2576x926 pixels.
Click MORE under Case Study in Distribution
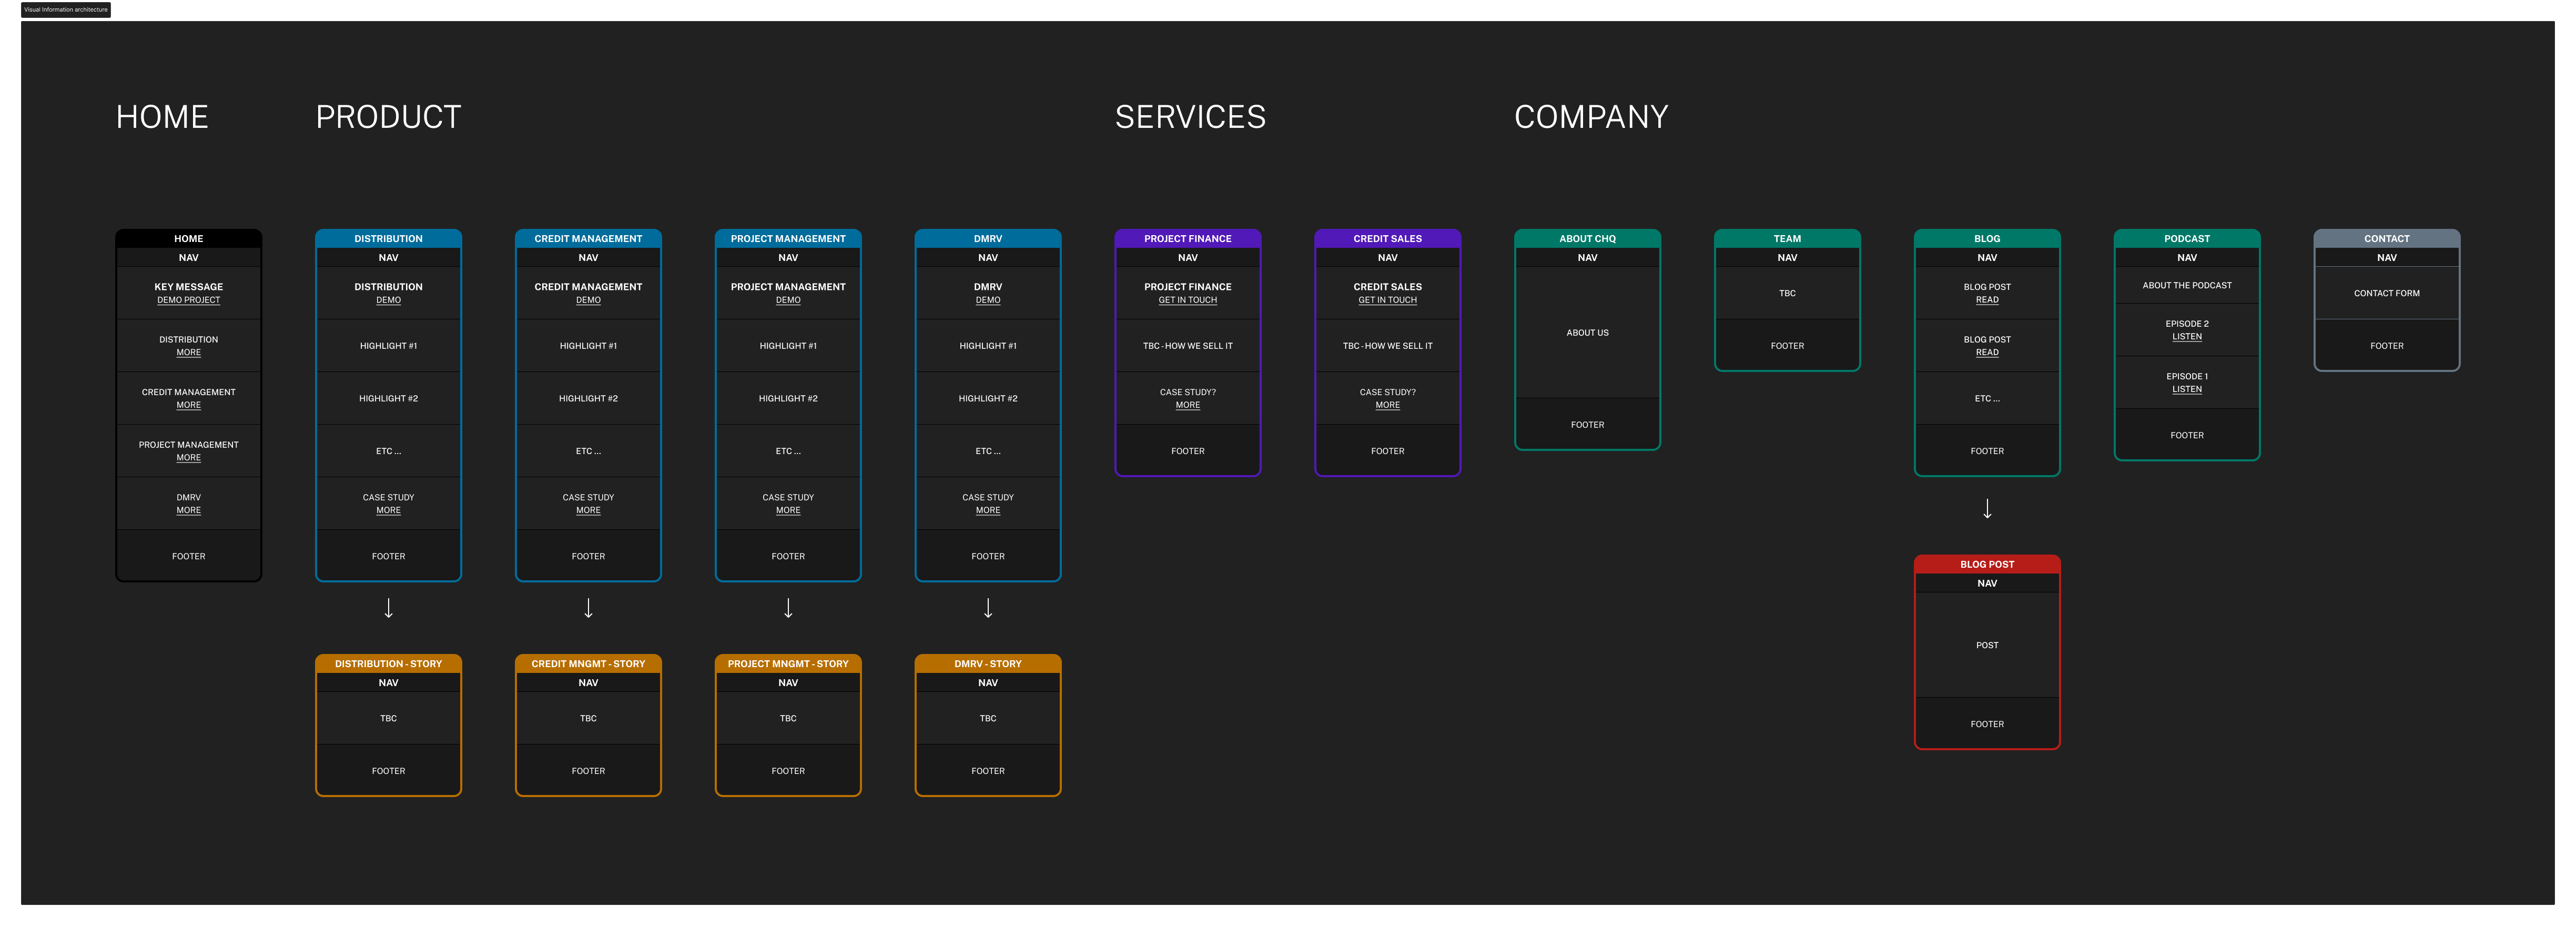[388, 511]
